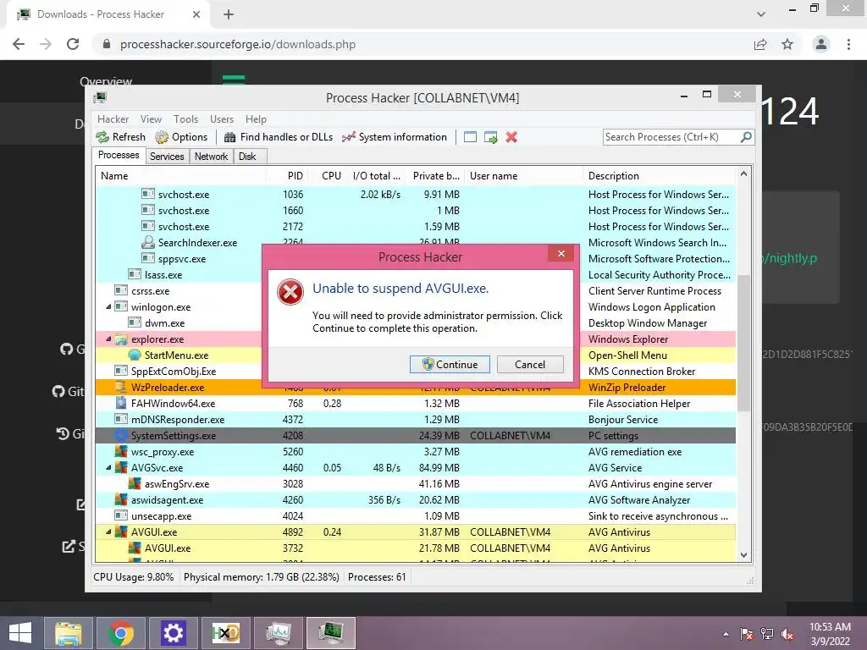Switch to the Services tab

(167, 157)
